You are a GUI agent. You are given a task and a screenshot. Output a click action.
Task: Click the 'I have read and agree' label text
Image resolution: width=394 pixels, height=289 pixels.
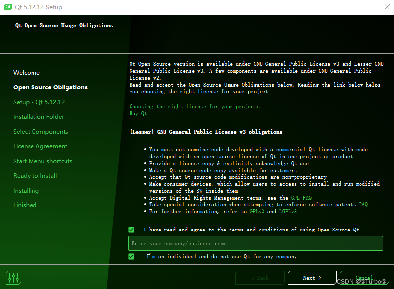point(251,230)
